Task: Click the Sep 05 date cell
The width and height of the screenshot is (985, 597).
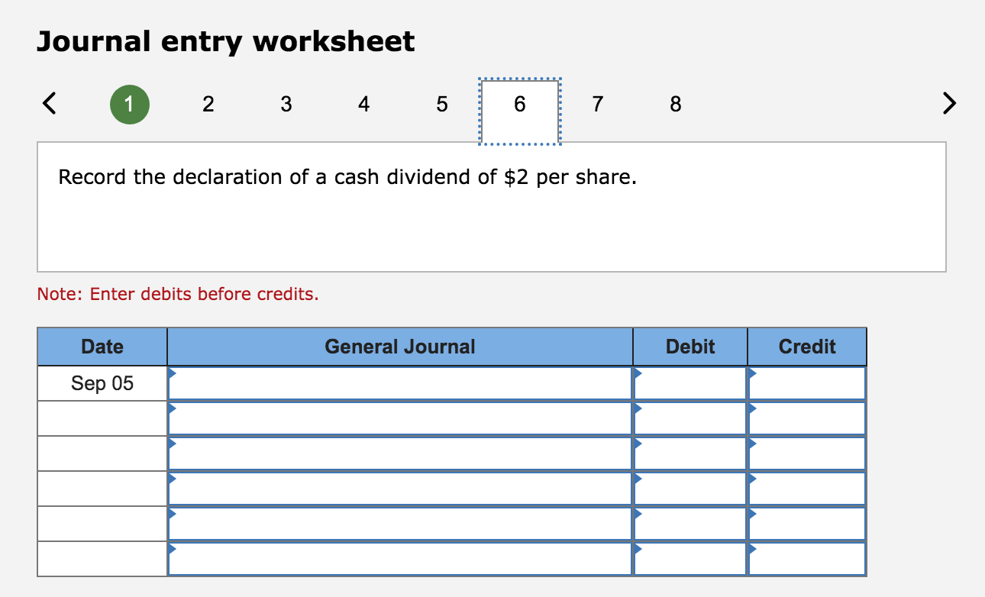Action: (x=102, y=382)
